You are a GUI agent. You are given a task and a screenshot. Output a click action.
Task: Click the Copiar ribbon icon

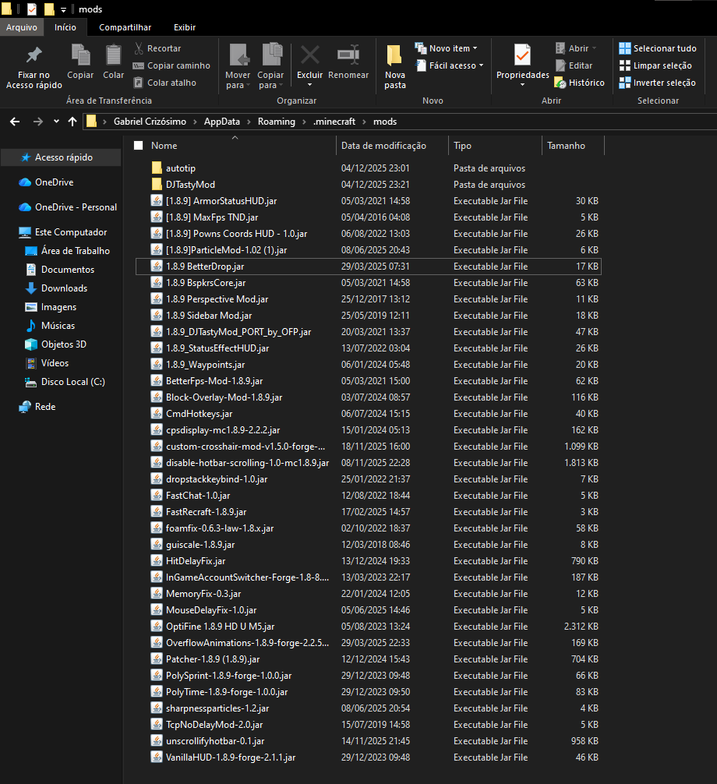[x=80, y=55]
